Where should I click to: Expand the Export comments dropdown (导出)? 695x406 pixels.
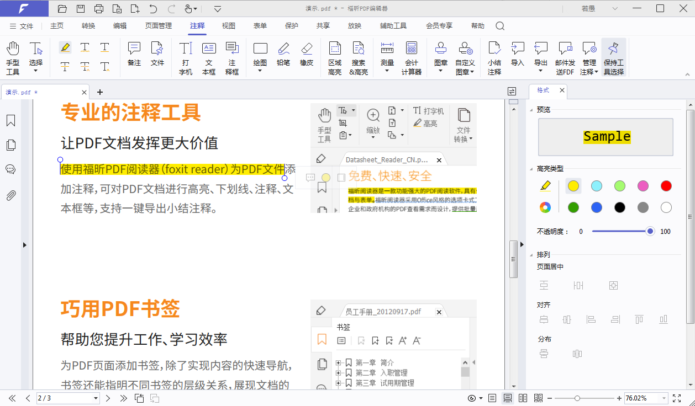coord(541,70)
